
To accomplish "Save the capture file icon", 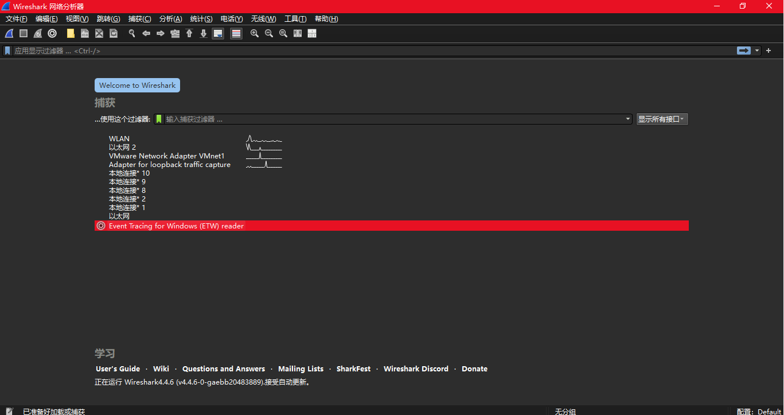I will click(x=85, y=34).
